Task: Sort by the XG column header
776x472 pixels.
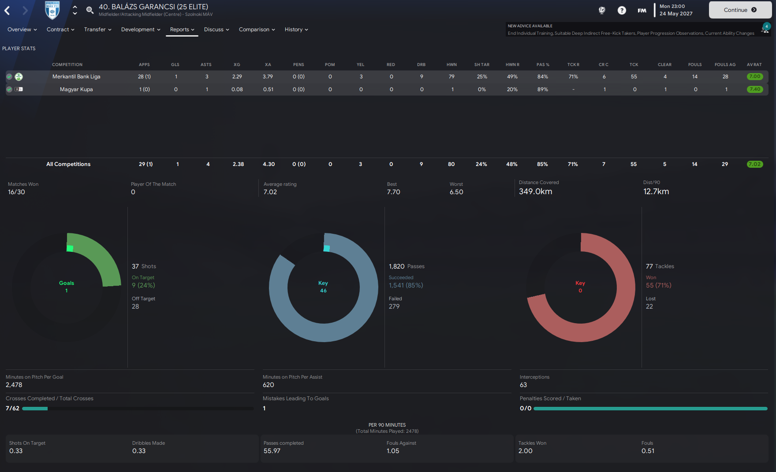Action: pos(237,65)
